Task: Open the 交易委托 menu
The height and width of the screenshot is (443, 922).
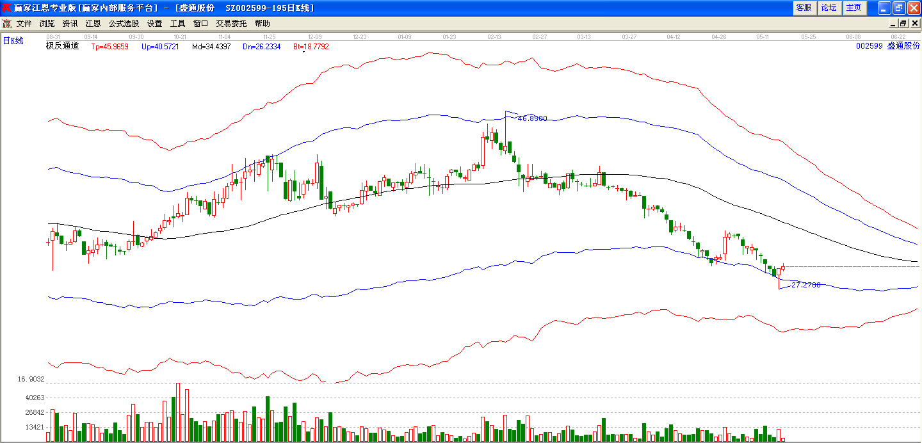Action: 231,24
